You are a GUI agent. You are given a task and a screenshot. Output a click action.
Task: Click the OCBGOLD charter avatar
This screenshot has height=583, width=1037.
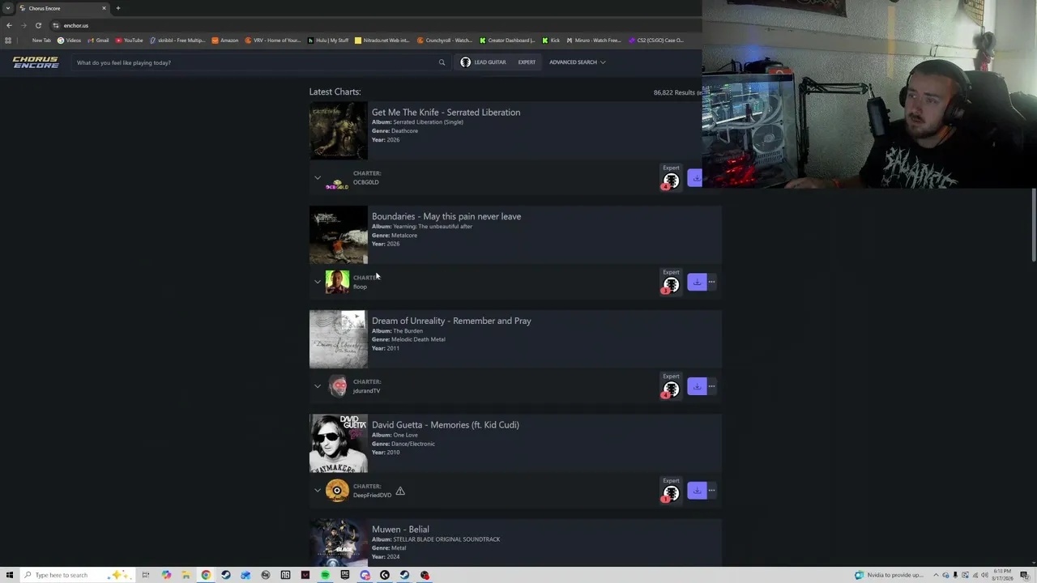[337, 185]
